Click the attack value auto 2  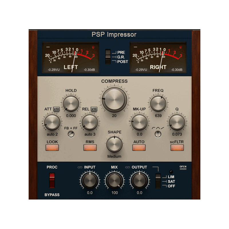(x=52, y=134)
